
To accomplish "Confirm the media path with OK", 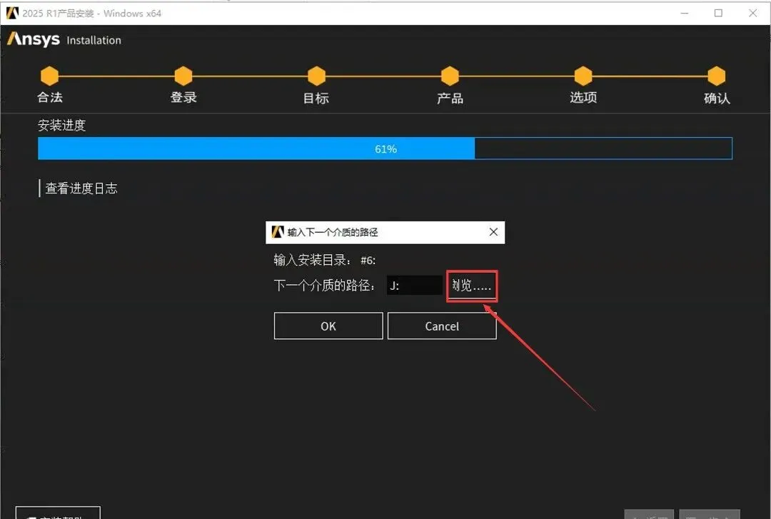I will tap(328, 326).
